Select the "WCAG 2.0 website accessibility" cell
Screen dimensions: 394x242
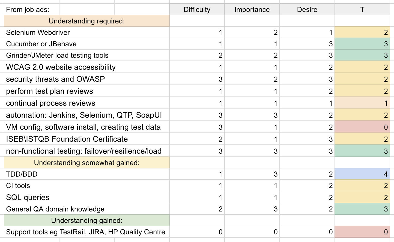tap(61, 67)
